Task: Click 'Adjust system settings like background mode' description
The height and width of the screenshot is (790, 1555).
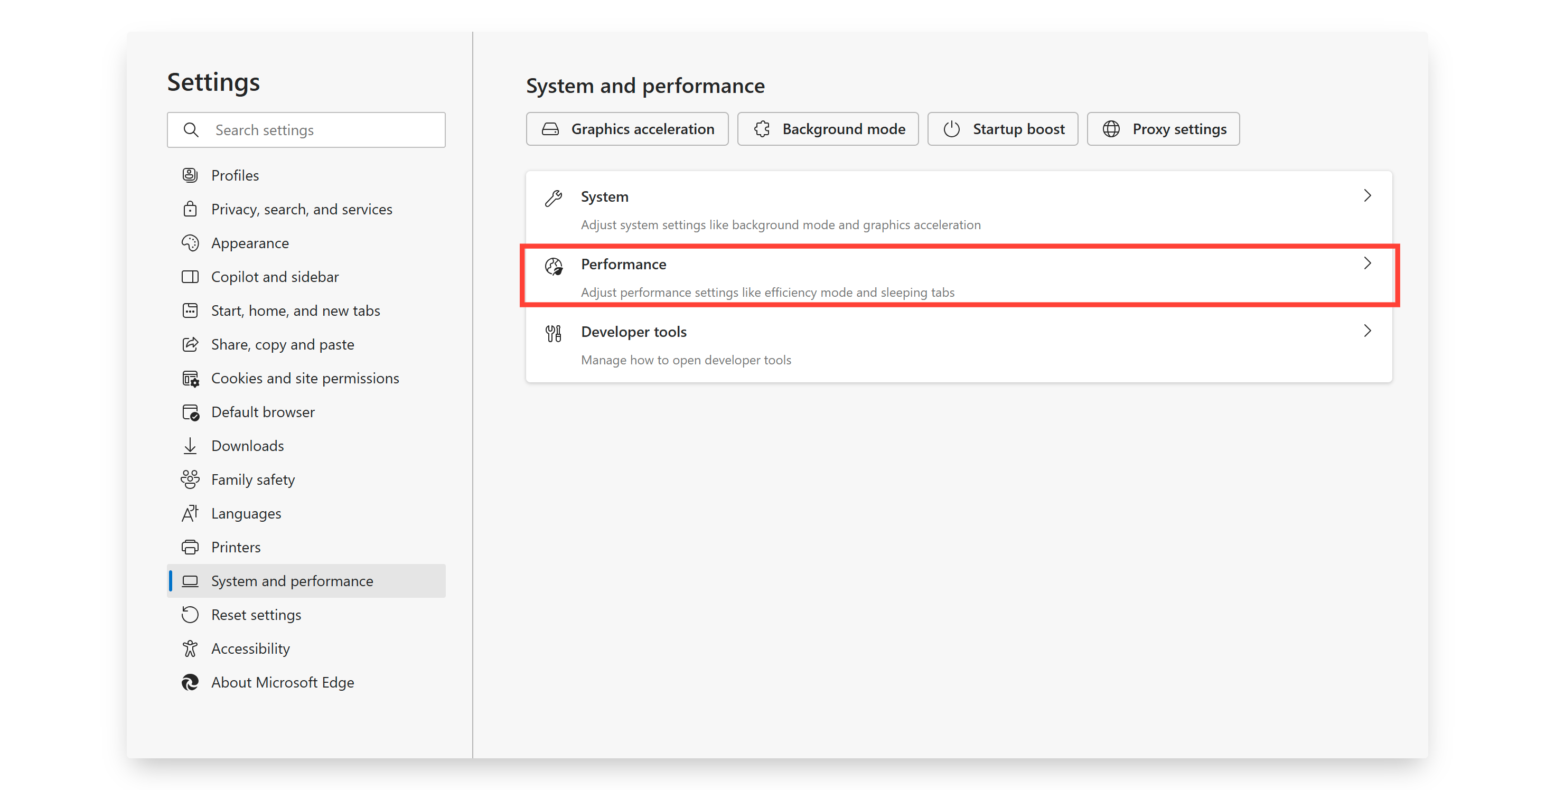Action: [781, 225]
